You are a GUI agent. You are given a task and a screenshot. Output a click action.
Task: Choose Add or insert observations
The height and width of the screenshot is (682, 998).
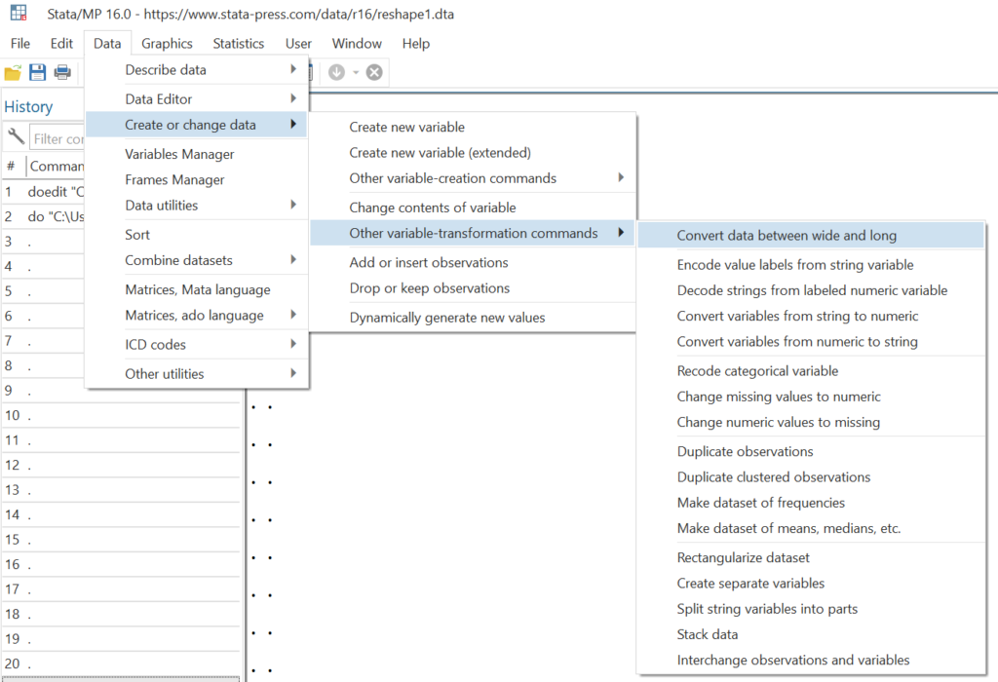(473, 263)
